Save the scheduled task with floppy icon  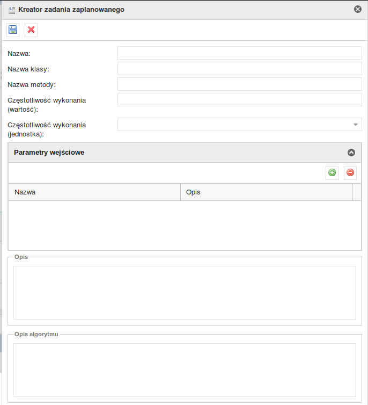click(13, 30)
